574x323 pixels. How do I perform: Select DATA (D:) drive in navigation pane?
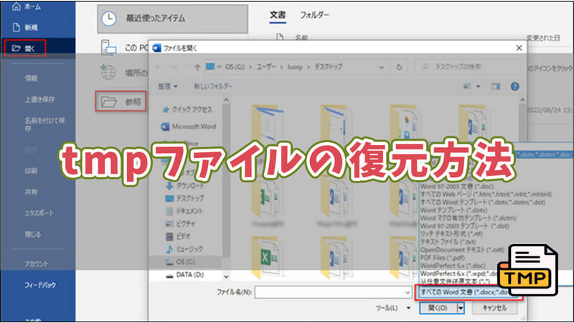pyautogui.click(x=184, y=275)
